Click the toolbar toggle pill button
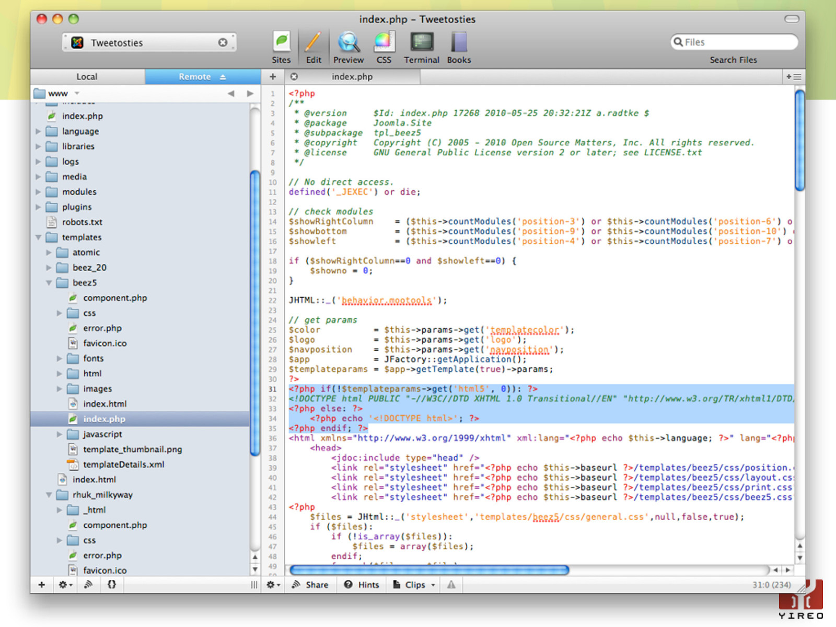This screenshot has height=627, width=836. 792,19
